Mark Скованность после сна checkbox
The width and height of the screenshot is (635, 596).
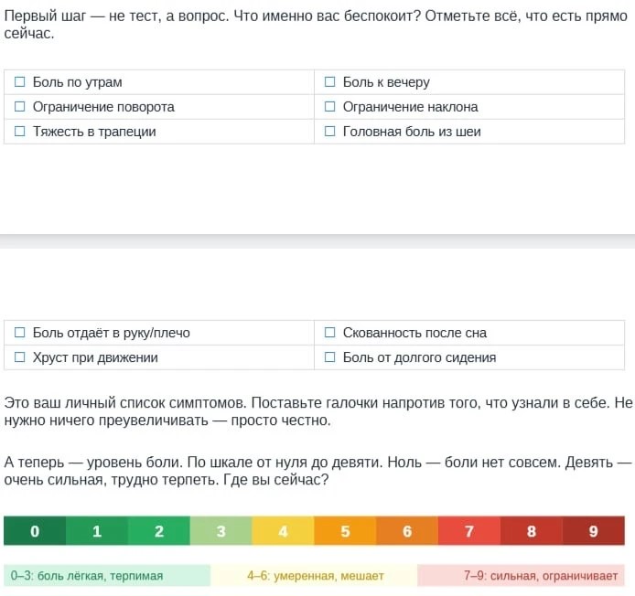coord(329,332)
